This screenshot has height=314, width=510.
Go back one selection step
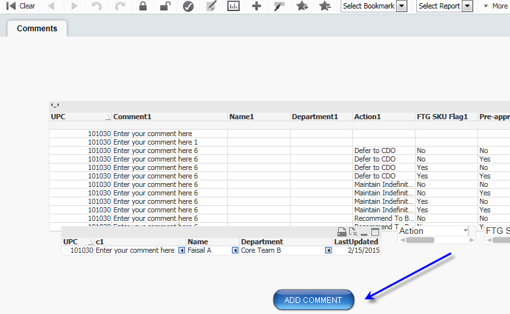pyautogui.click(x=51, y=6)
